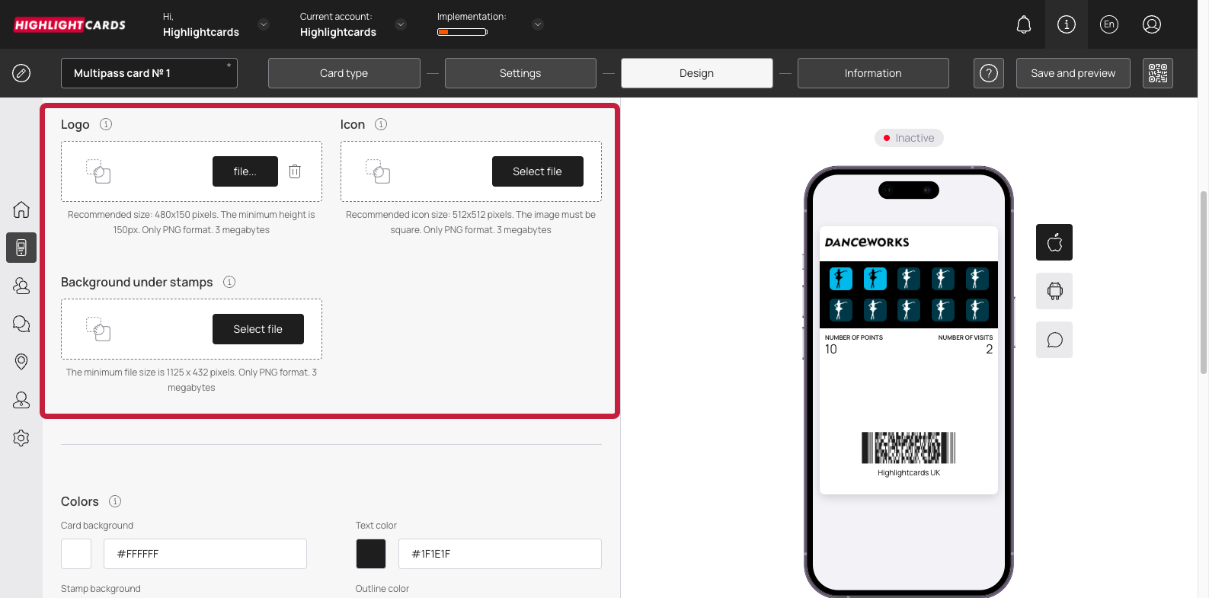1209x598 pixels.
Task: Switch to the Settings tab
Action: 520,73
